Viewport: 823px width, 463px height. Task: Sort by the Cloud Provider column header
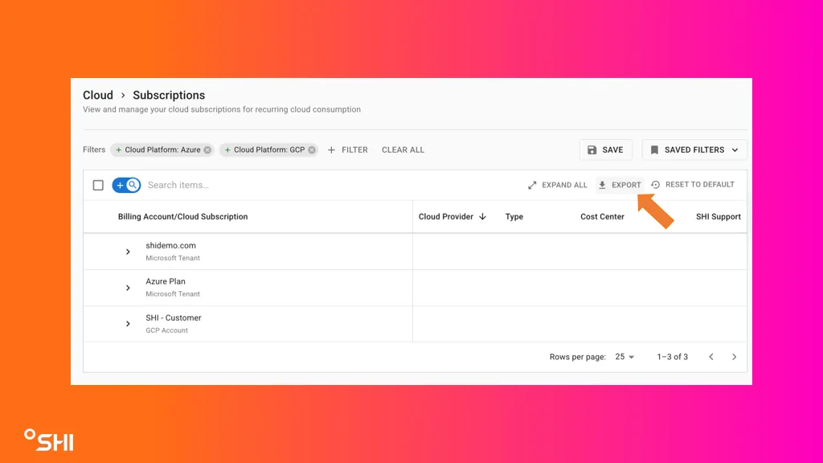[445, 217]
